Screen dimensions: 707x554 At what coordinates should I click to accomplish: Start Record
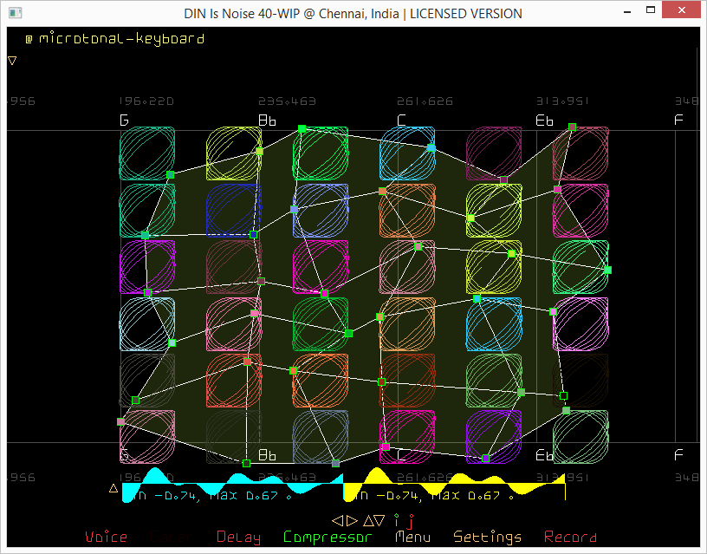click(x=570, y=538)
